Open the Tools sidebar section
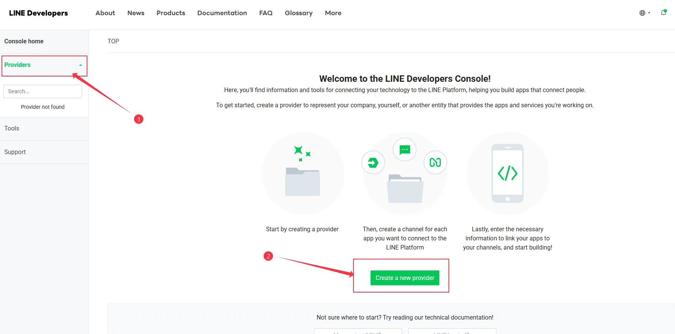The height and width of the screenshot is (334, 675). click(x=12, y=128)
